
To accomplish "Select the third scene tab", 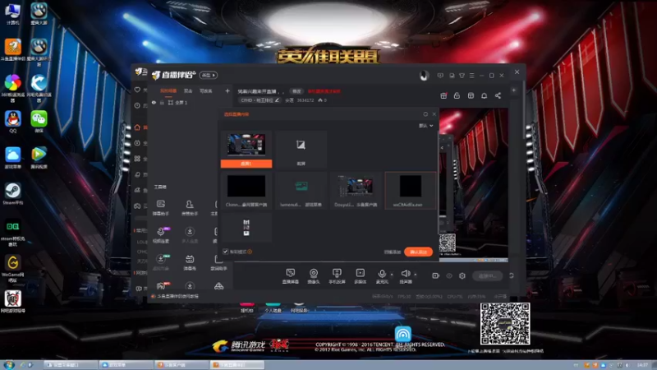I will tap(206, 91).
